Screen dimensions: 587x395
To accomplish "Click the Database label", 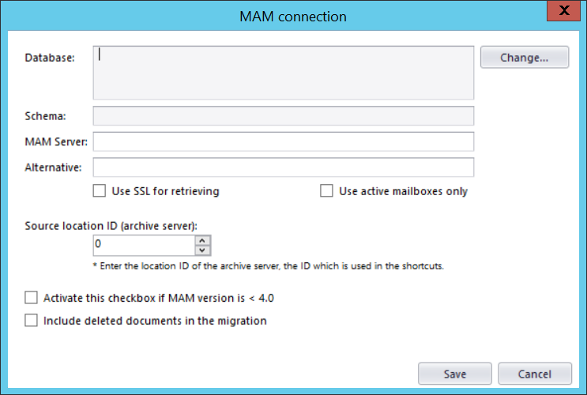I will tap(50, 58).
